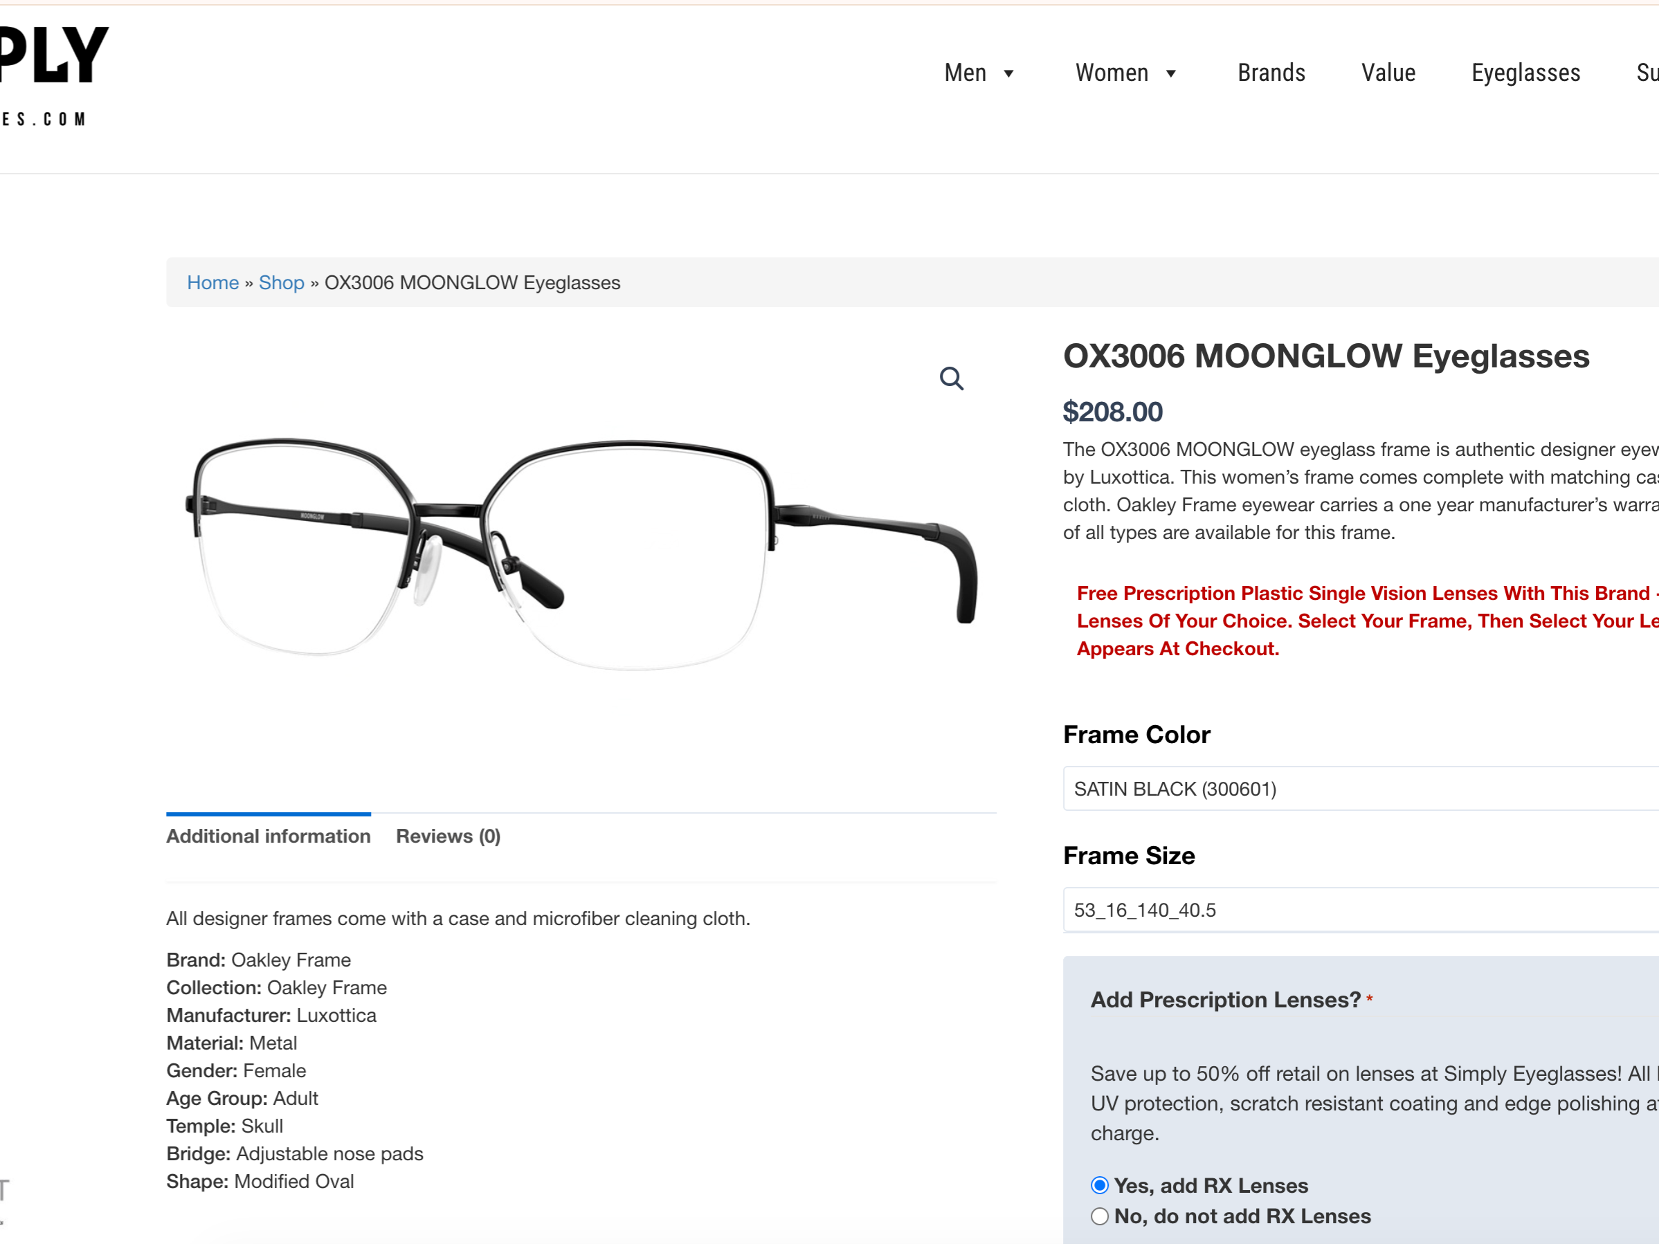
Task: Open the Frame Color dropdown
Action: 1361,789
